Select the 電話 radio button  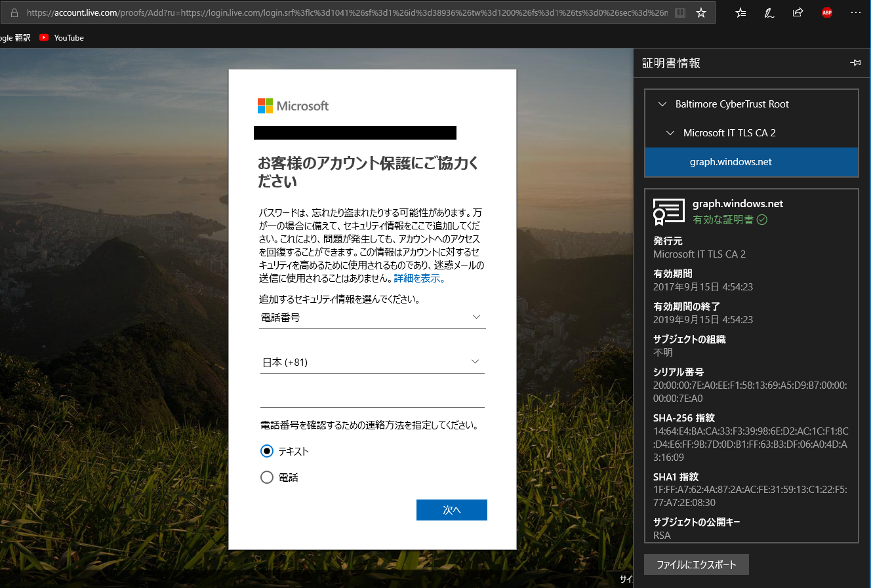[x=267, y=477]
